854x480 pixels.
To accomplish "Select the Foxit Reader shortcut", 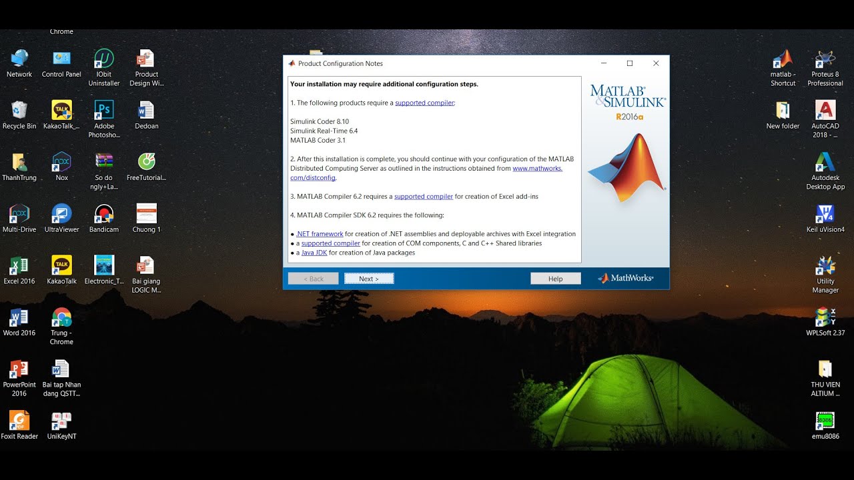I will (19, 425).
